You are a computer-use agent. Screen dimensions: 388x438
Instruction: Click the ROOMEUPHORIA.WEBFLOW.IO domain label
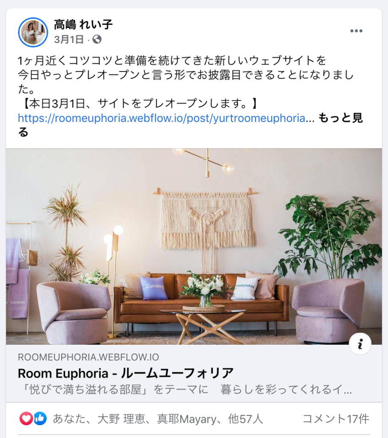tap(88, 357)
